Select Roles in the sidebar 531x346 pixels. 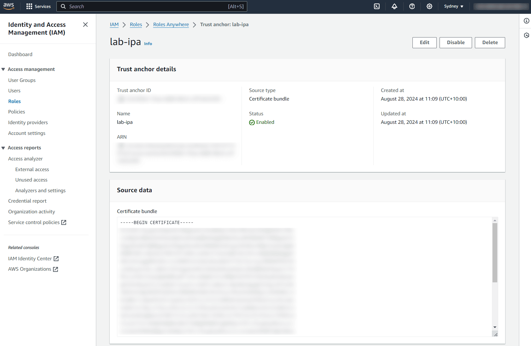click(x=15, y=101)
